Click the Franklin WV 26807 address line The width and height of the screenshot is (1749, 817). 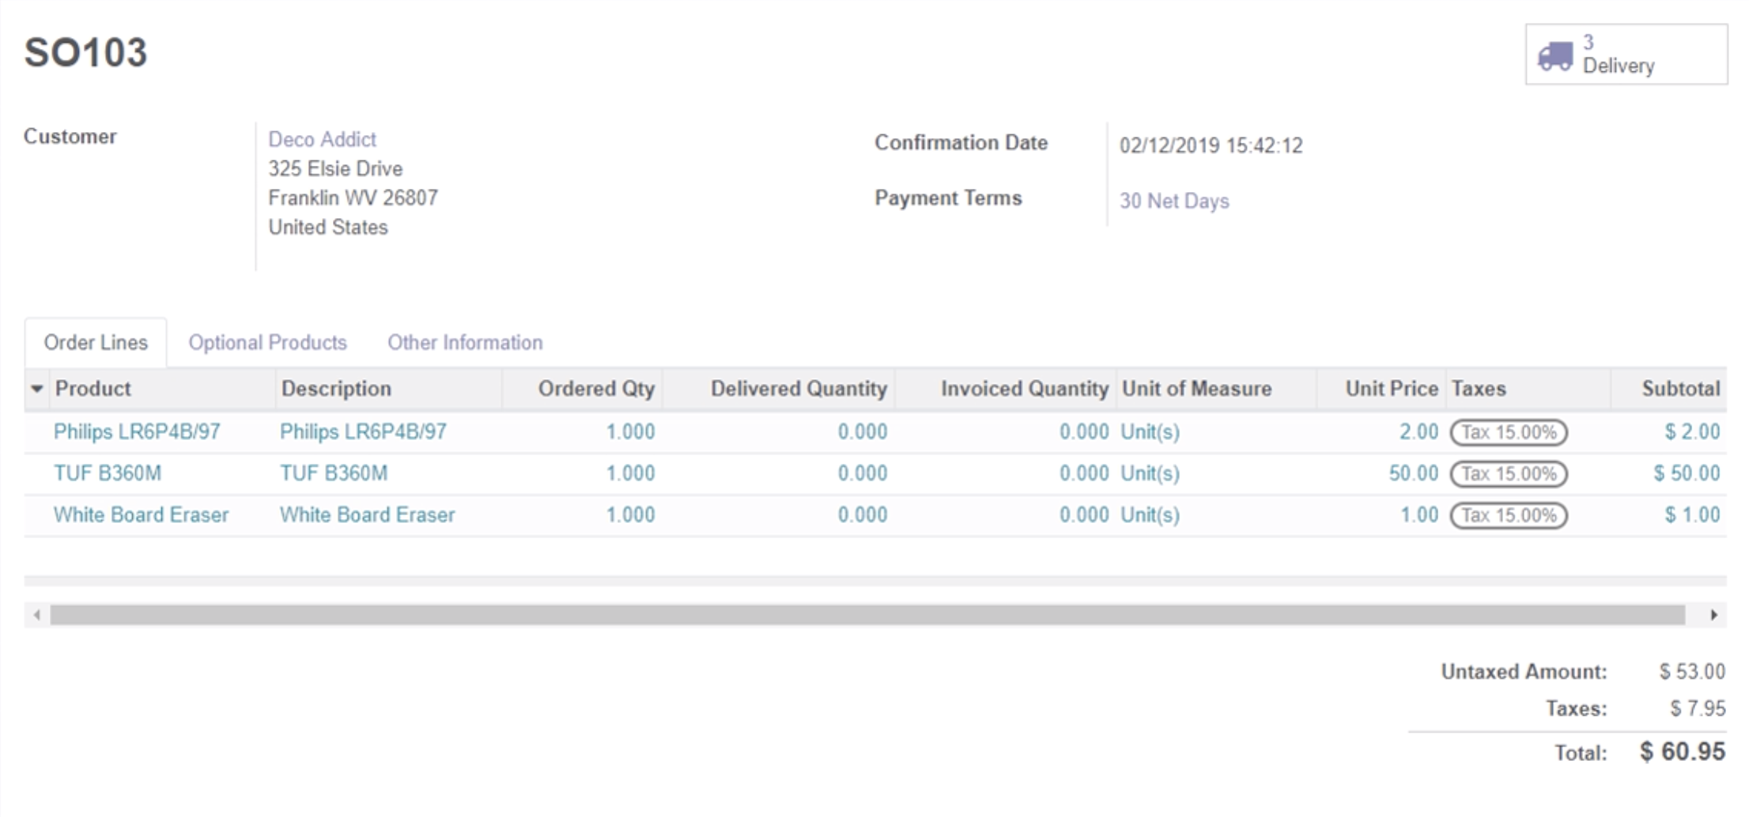[x=353, y=198]
